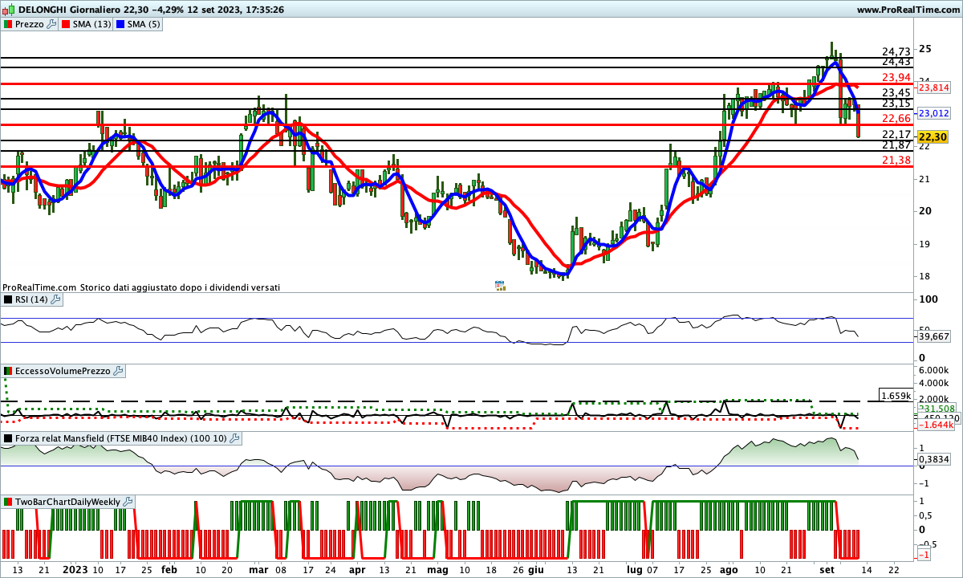Click the small calendar event icon on price chart

(499, 285)
